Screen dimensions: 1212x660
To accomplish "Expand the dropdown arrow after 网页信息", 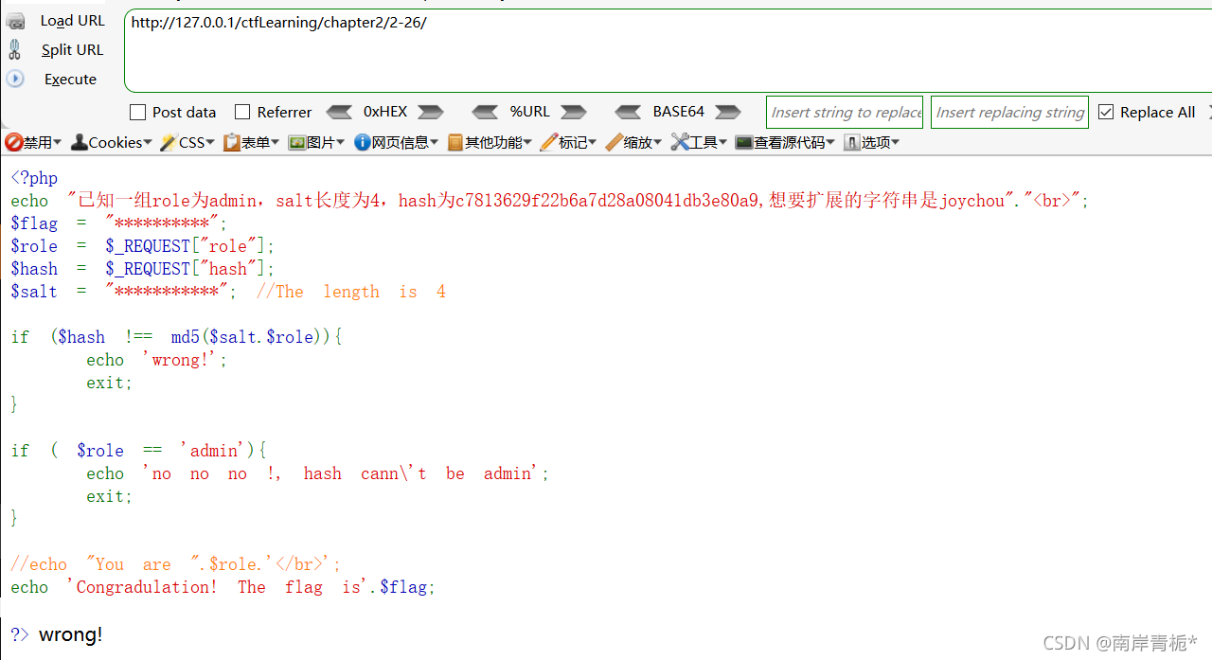I will [434, 143].
